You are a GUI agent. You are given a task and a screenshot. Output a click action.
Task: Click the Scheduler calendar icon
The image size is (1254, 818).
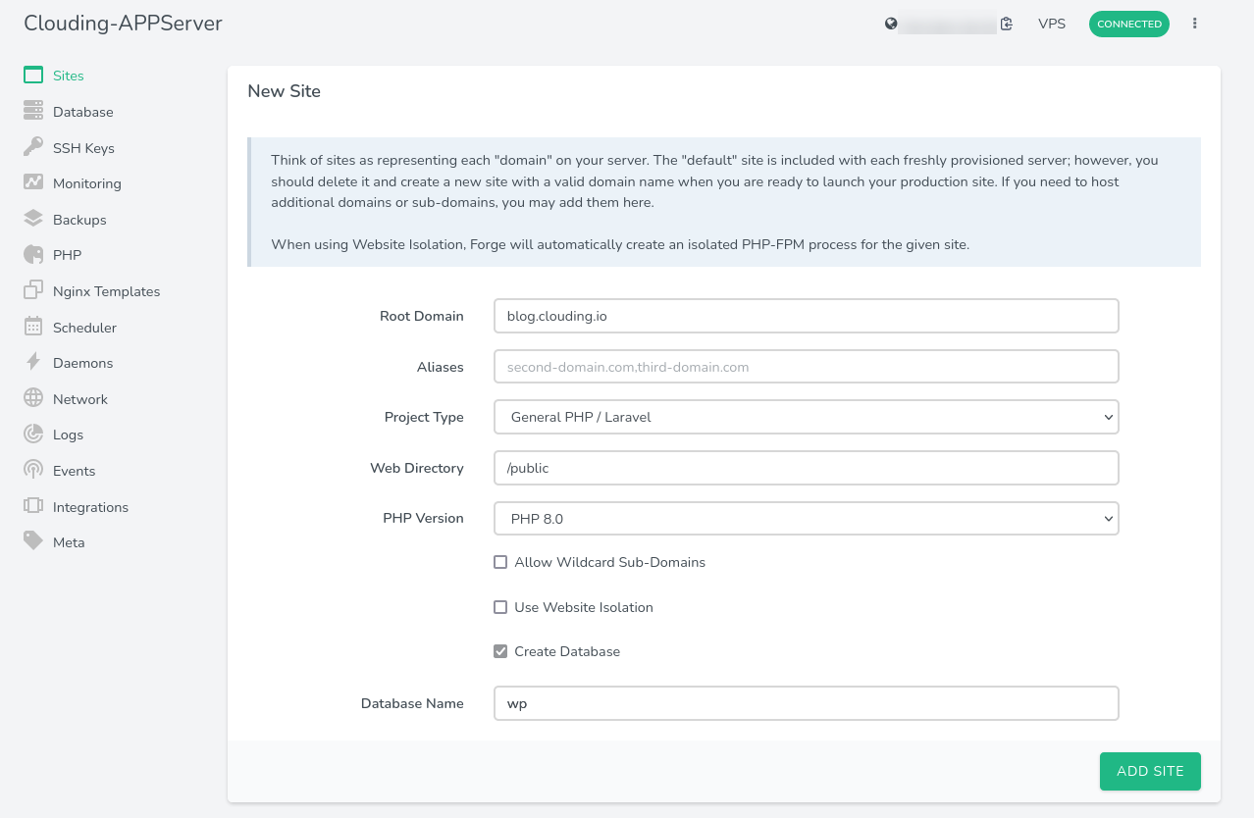33,328
